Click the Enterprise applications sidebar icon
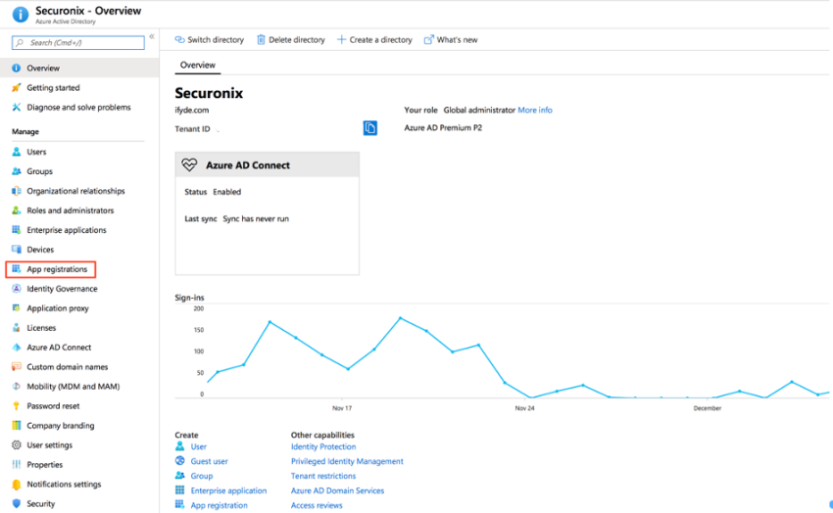 [17, 230]
